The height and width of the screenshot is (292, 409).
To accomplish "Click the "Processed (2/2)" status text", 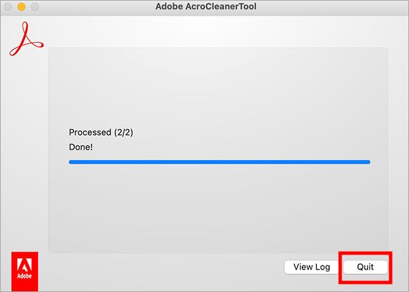I will pyautogui.click(x=101, y=132).
